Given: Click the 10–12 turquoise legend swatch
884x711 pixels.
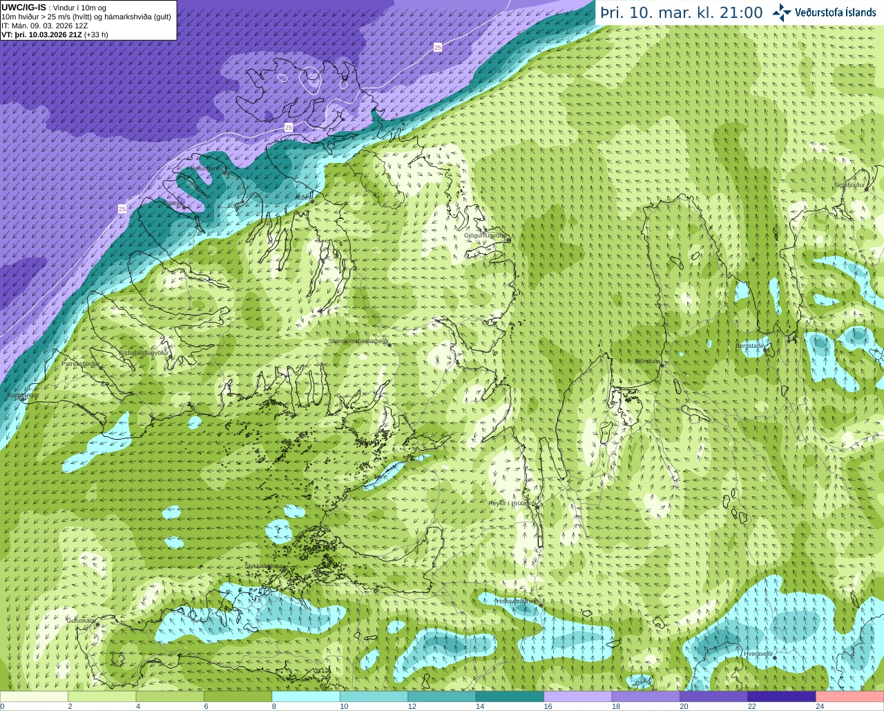Looking at the screenshot, I should [x=374, y=697].
